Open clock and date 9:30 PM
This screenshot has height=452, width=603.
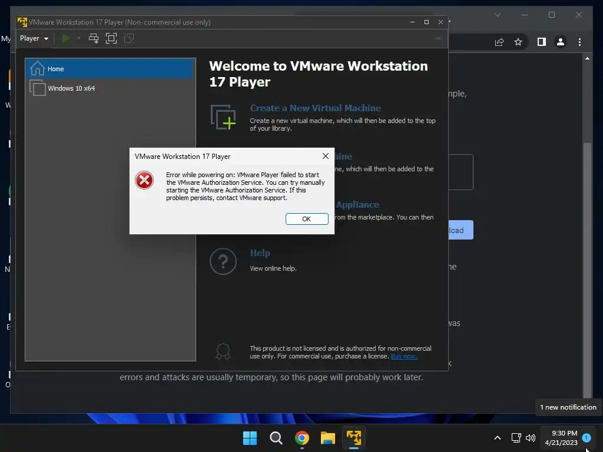click(561, 438)
